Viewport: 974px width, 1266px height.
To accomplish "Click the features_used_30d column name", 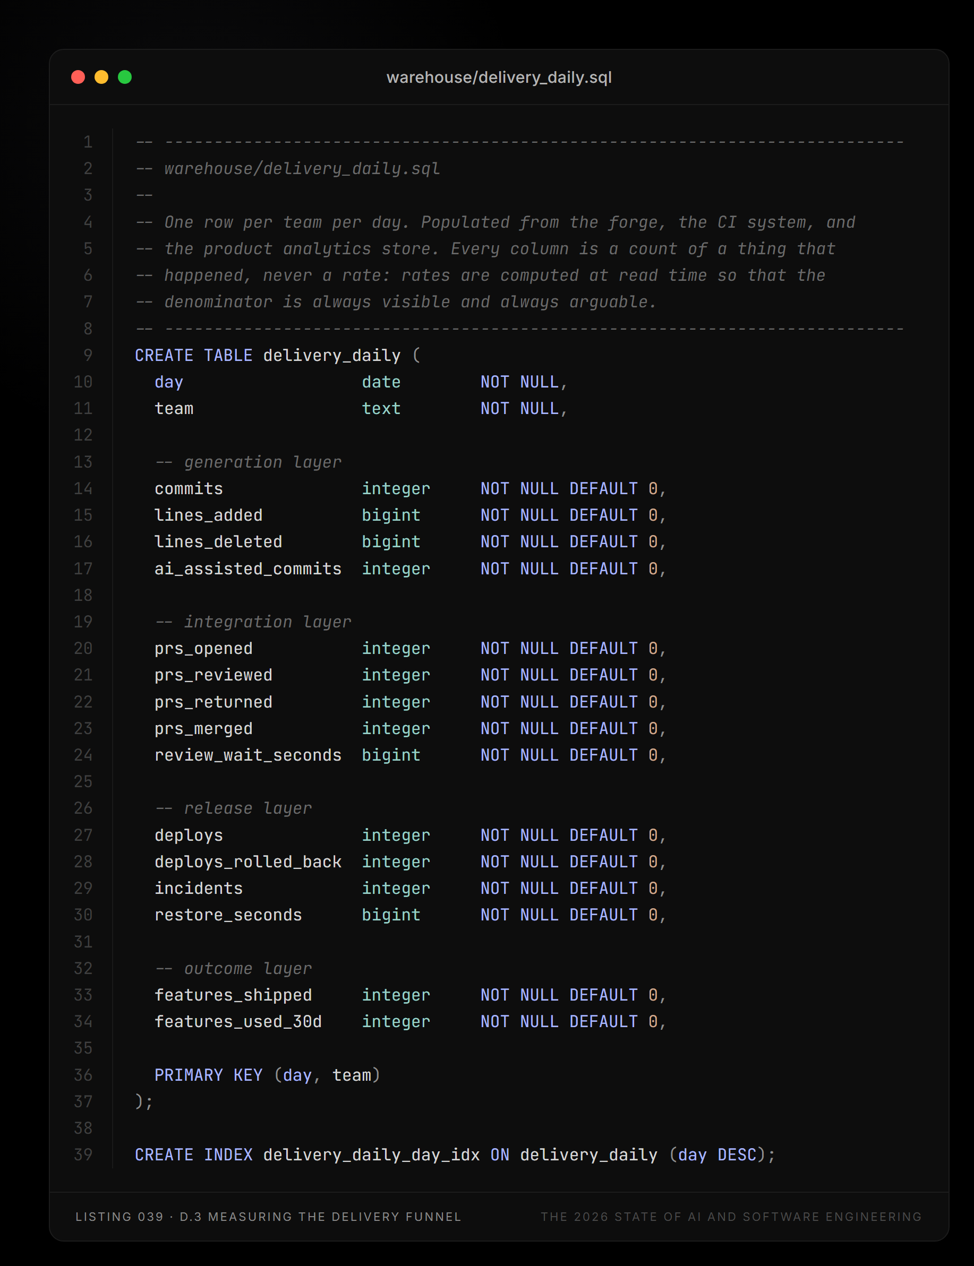I will [x=238, y=1021].
